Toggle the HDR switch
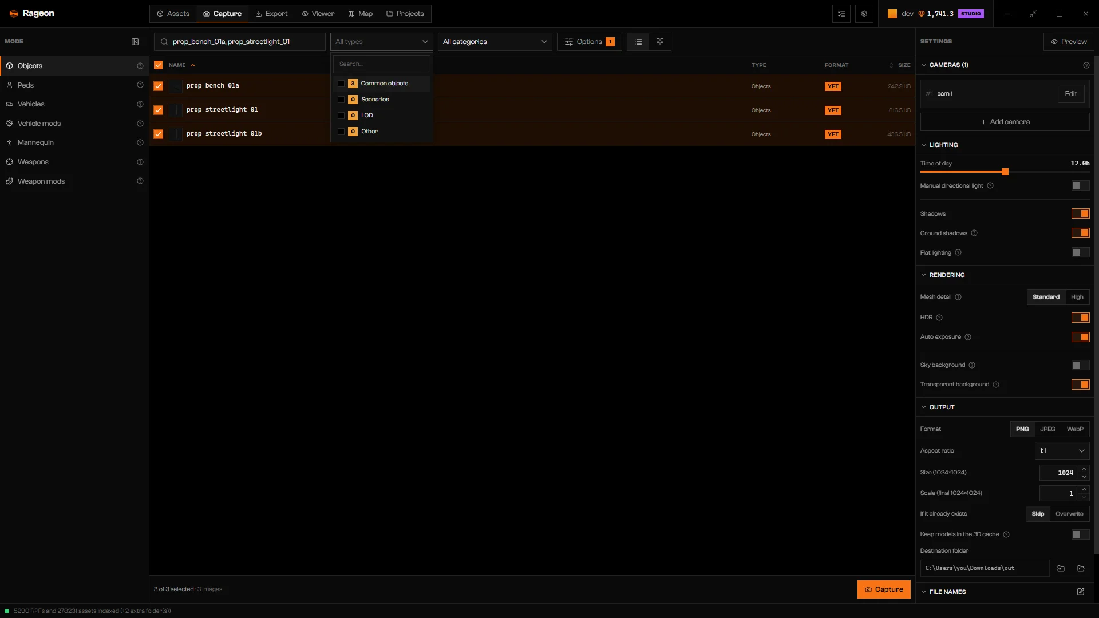Image resolution: width=1099 pixels, height=618 pixels. click(x=1081, y=318)
